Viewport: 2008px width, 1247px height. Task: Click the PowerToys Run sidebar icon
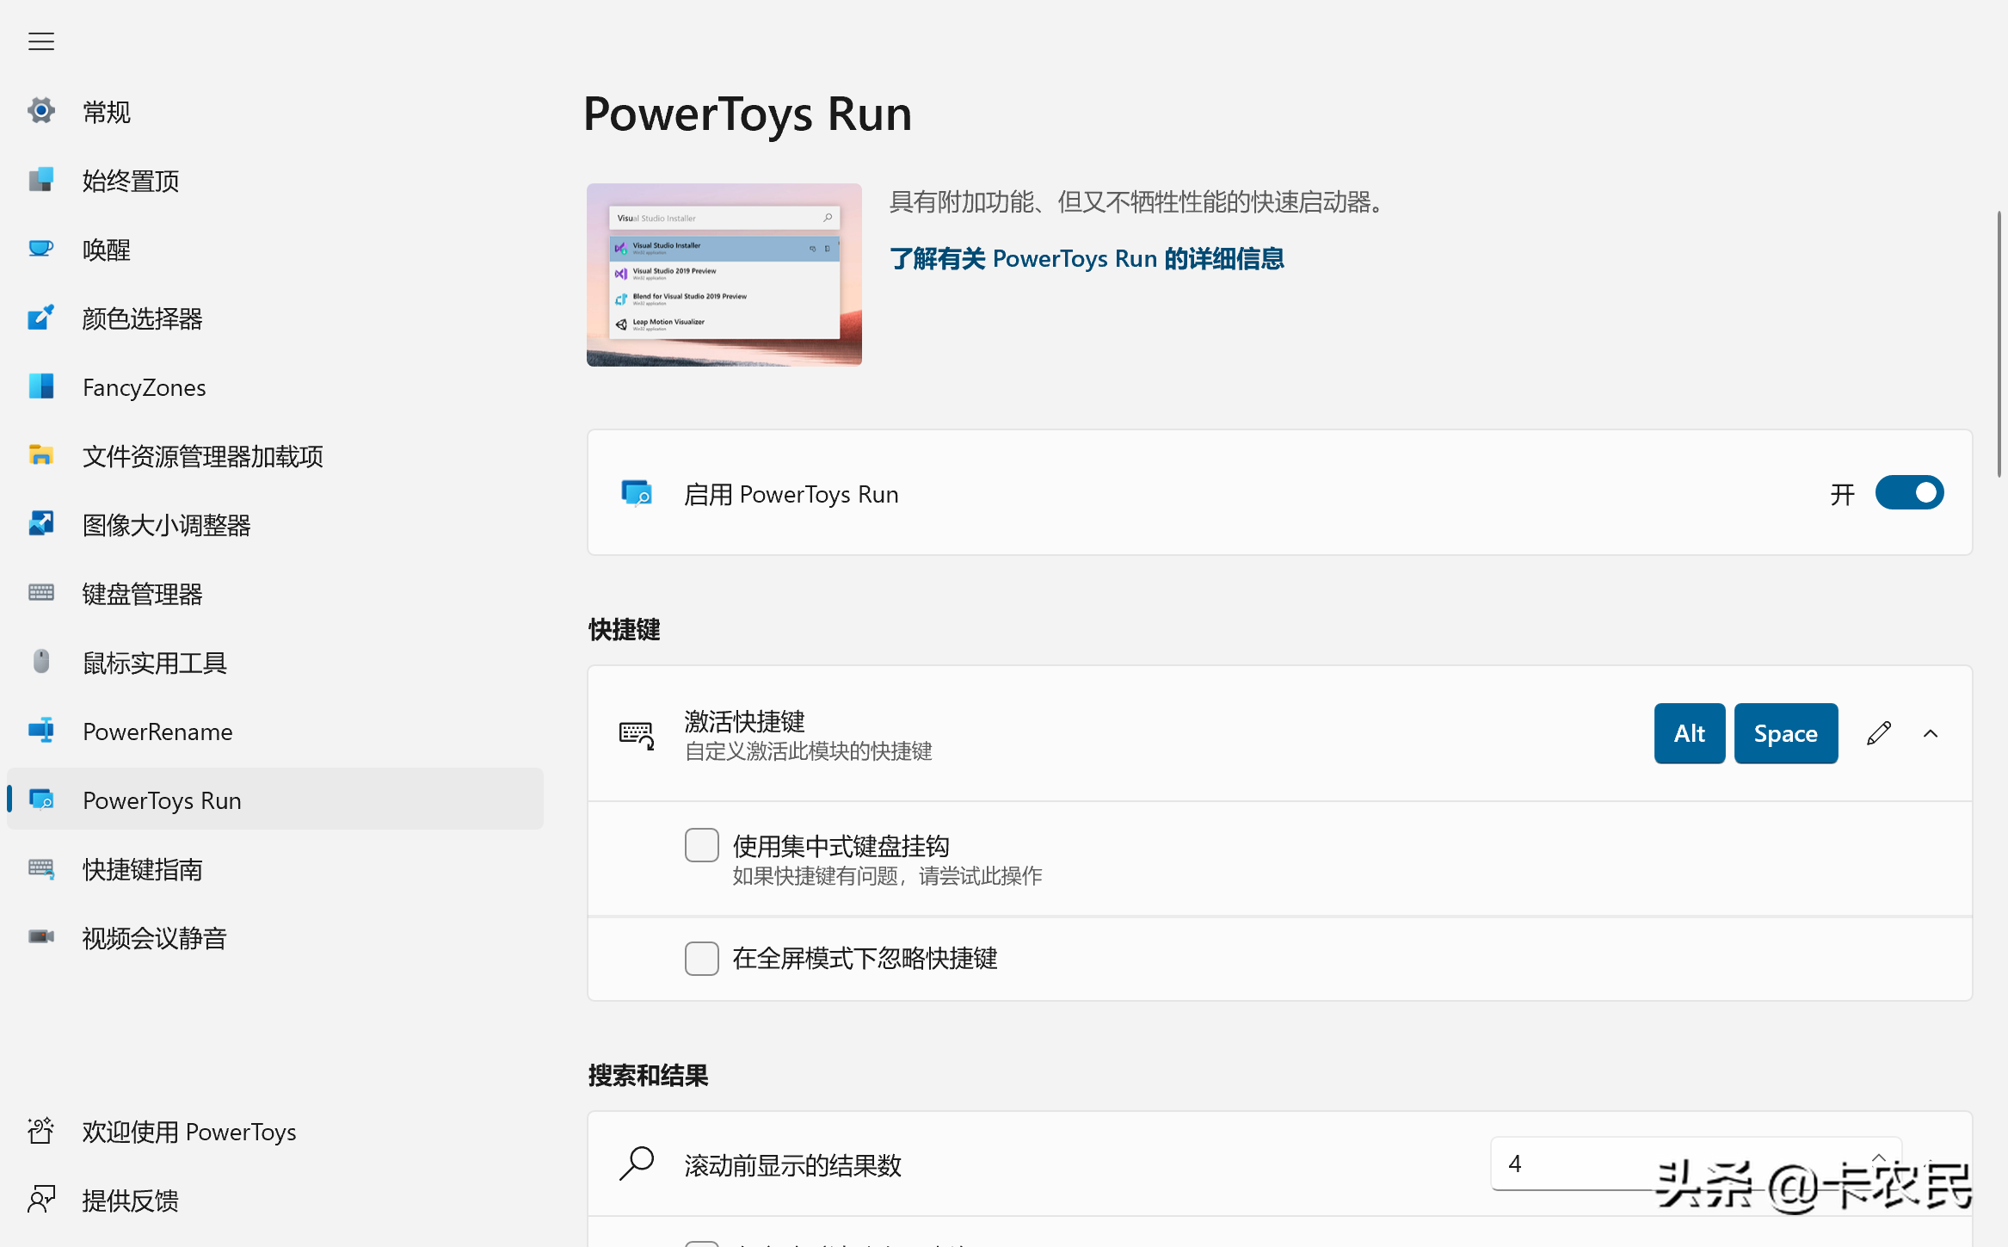[40, 799]
